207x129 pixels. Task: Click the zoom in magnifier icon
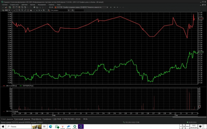tap(19, 10)
